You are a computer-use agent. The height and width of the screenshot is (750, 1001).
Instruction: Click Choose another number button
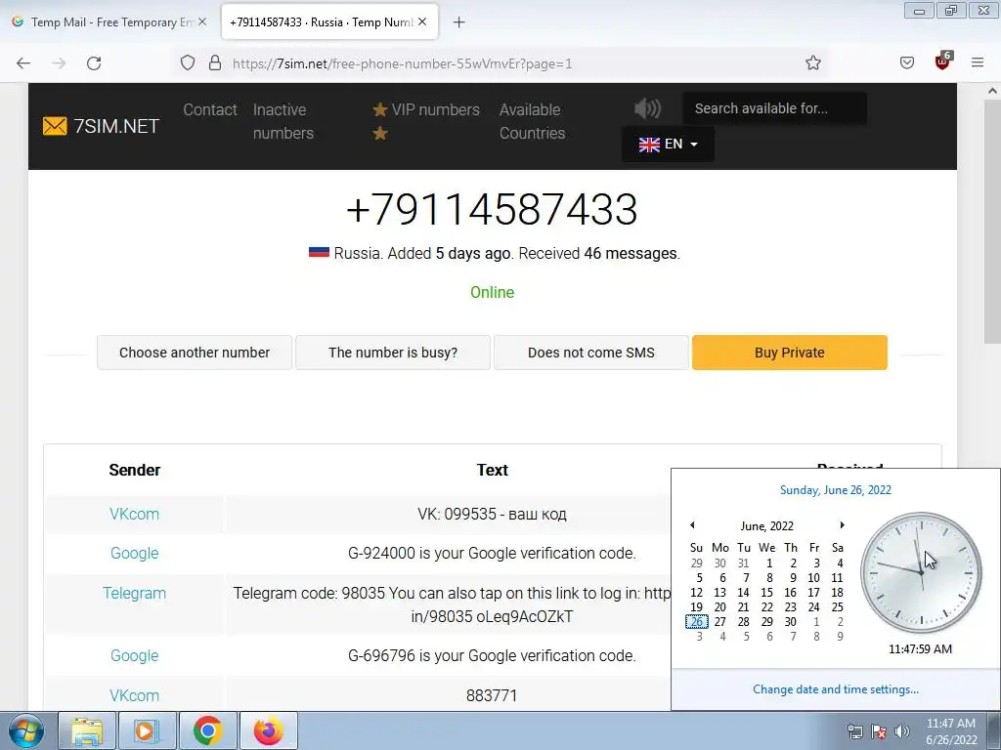pos(195,353)
